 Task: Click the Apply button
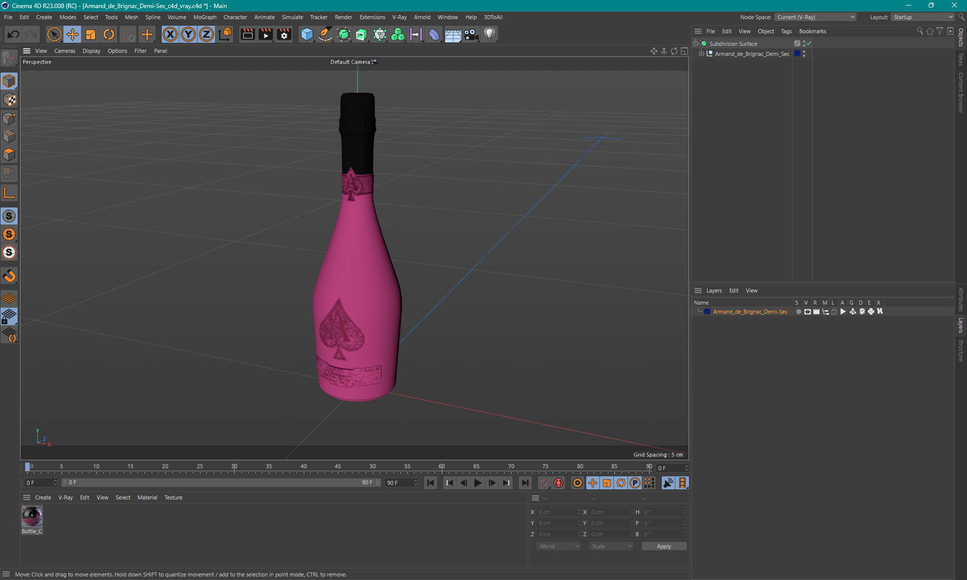pos(664,546)
